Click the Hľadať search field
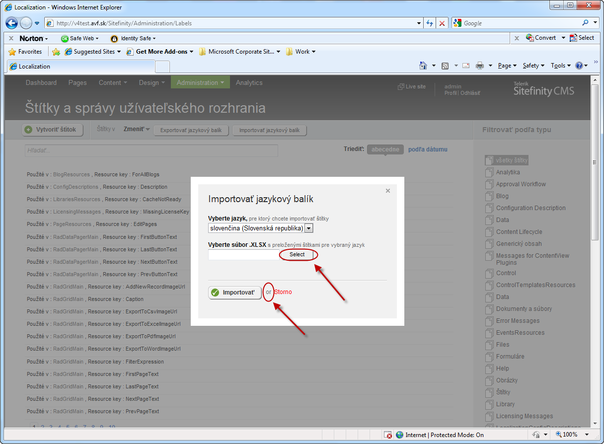The width and height of the screenshot is (604, 444). tap(151, 150)
